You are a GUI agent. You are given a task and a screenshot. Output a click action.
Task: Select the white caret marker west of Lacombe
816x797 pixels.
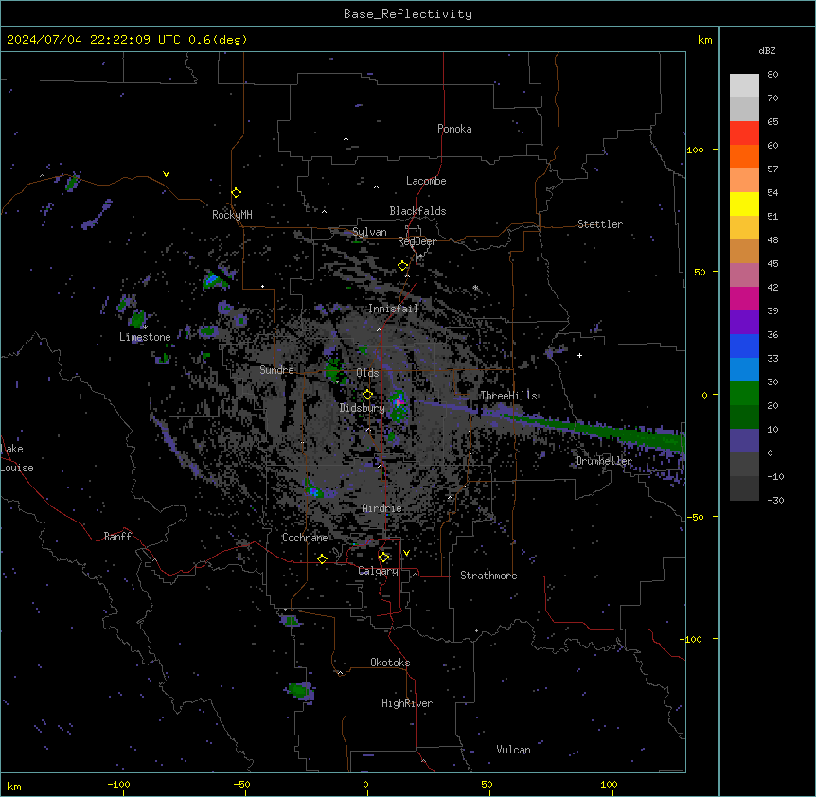coord(376,186)
